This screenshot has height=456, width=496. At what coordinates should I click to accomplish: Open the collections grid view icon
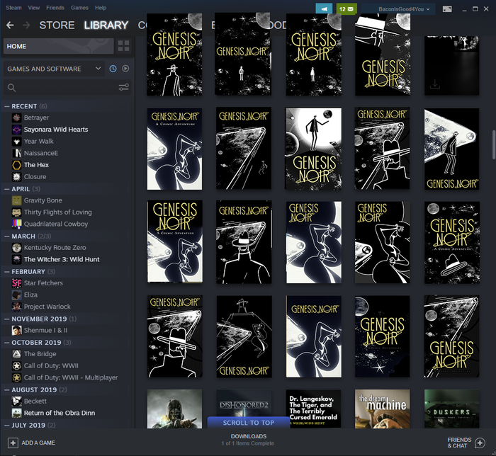pos(124,46)
